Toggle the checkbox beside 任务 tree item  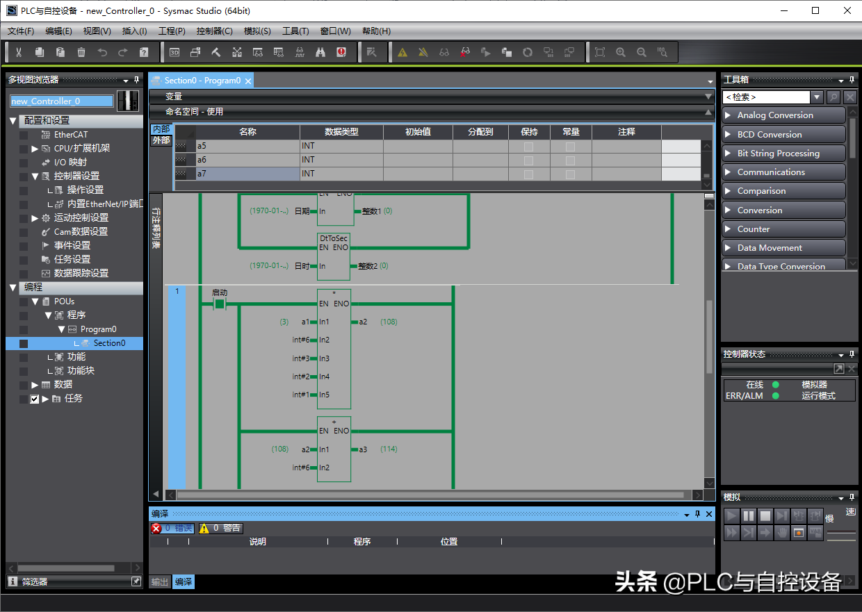pos(34,399)
